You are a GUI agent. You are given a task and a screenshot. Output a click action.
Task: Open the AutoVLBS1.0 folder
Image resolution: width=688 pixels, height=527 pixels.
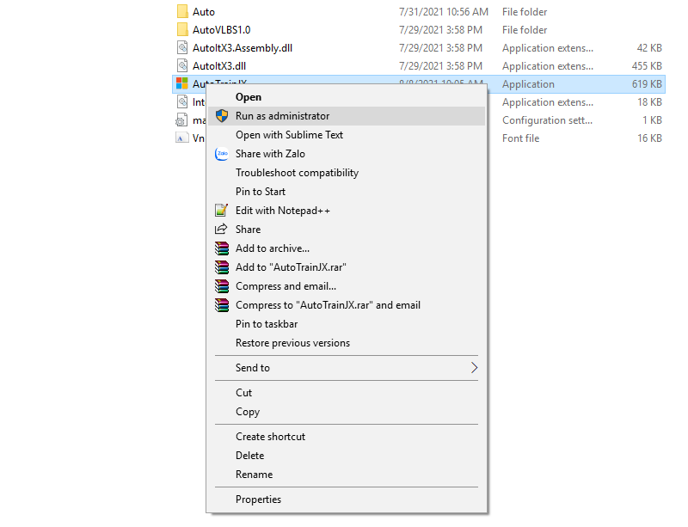point(221,30)
